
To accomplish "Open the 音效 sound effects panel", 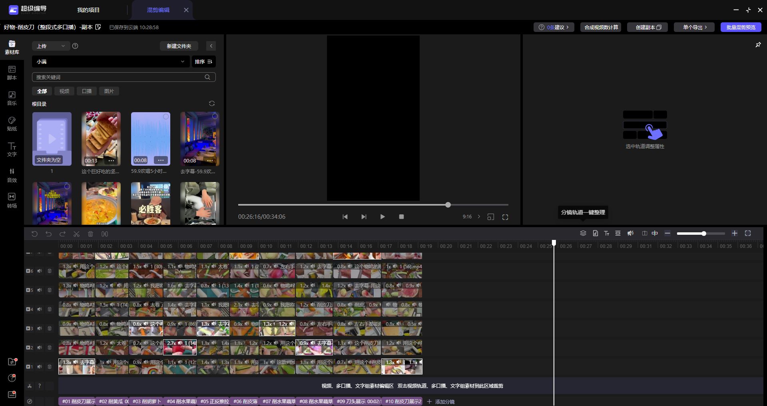I will (12, 175).
